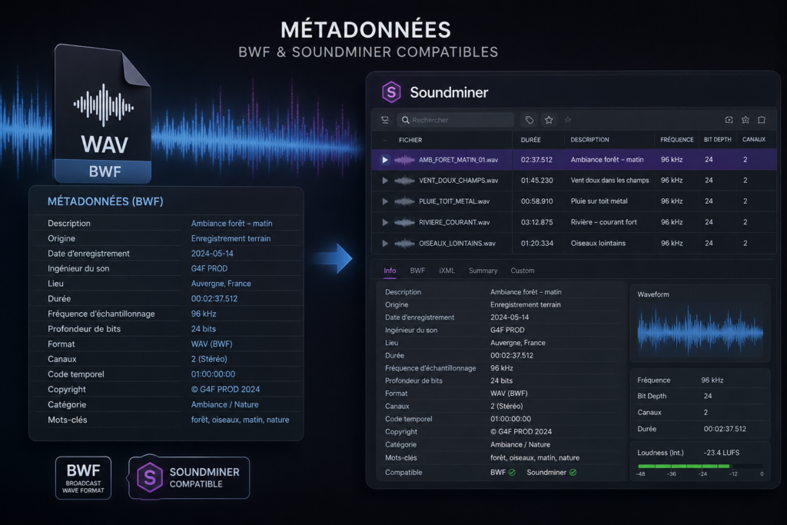Click 'forêt, oiseaux, matin, nature' in BWF card
Screen dimensions: 787x525
[240, 420]
